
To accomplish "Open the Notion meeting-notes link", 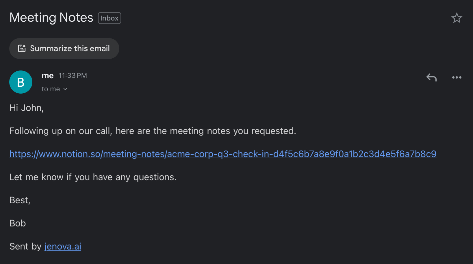I will (x=222, y=154).
